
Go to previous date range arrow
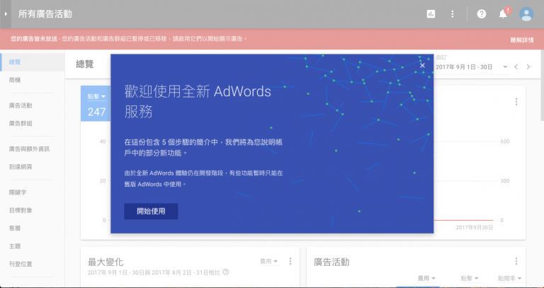(x=516, y=67)
